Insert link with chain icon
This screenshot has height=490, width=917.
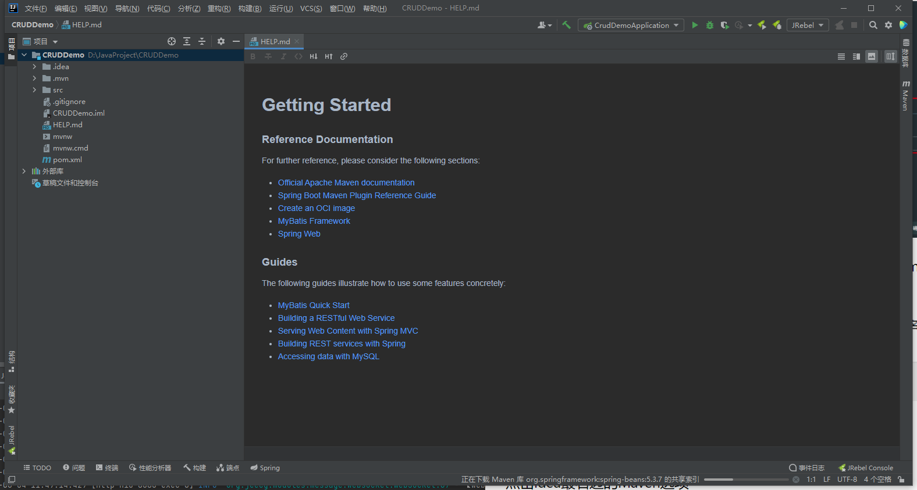[344, 56]
